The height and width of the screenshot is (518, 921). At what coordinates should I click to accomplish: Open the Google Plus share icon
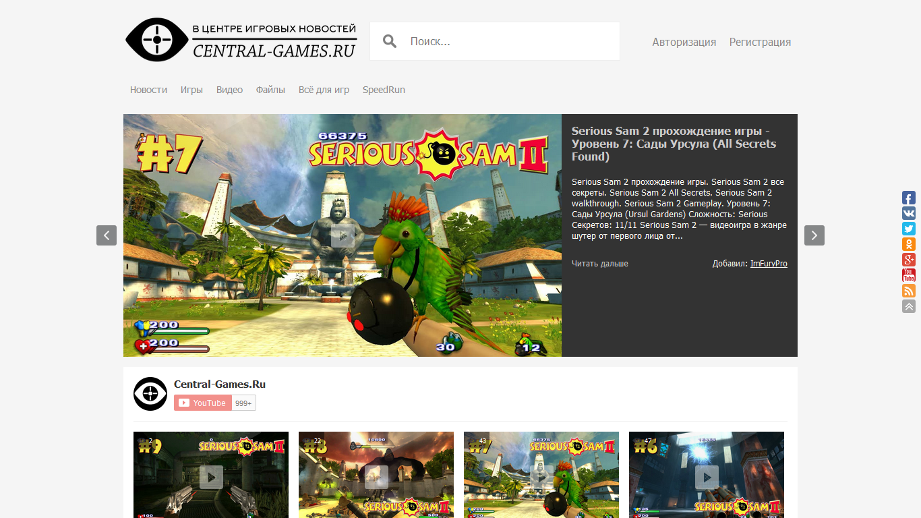click(909, 260)
